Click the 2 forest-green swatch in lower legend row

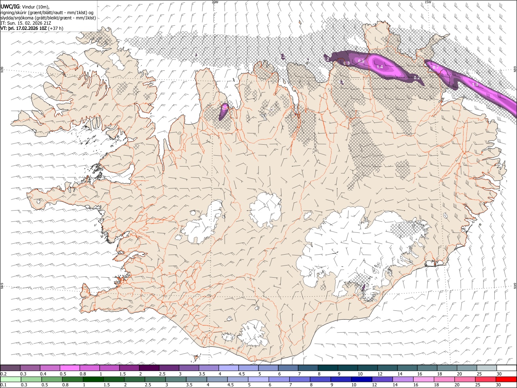point(134,379)
